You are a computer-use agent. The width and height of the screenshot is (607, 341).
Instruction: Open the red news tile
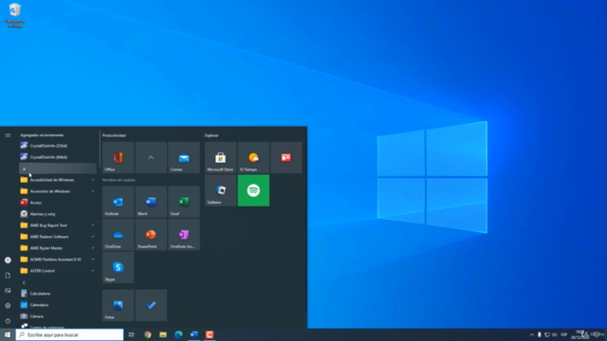point(286,157)
